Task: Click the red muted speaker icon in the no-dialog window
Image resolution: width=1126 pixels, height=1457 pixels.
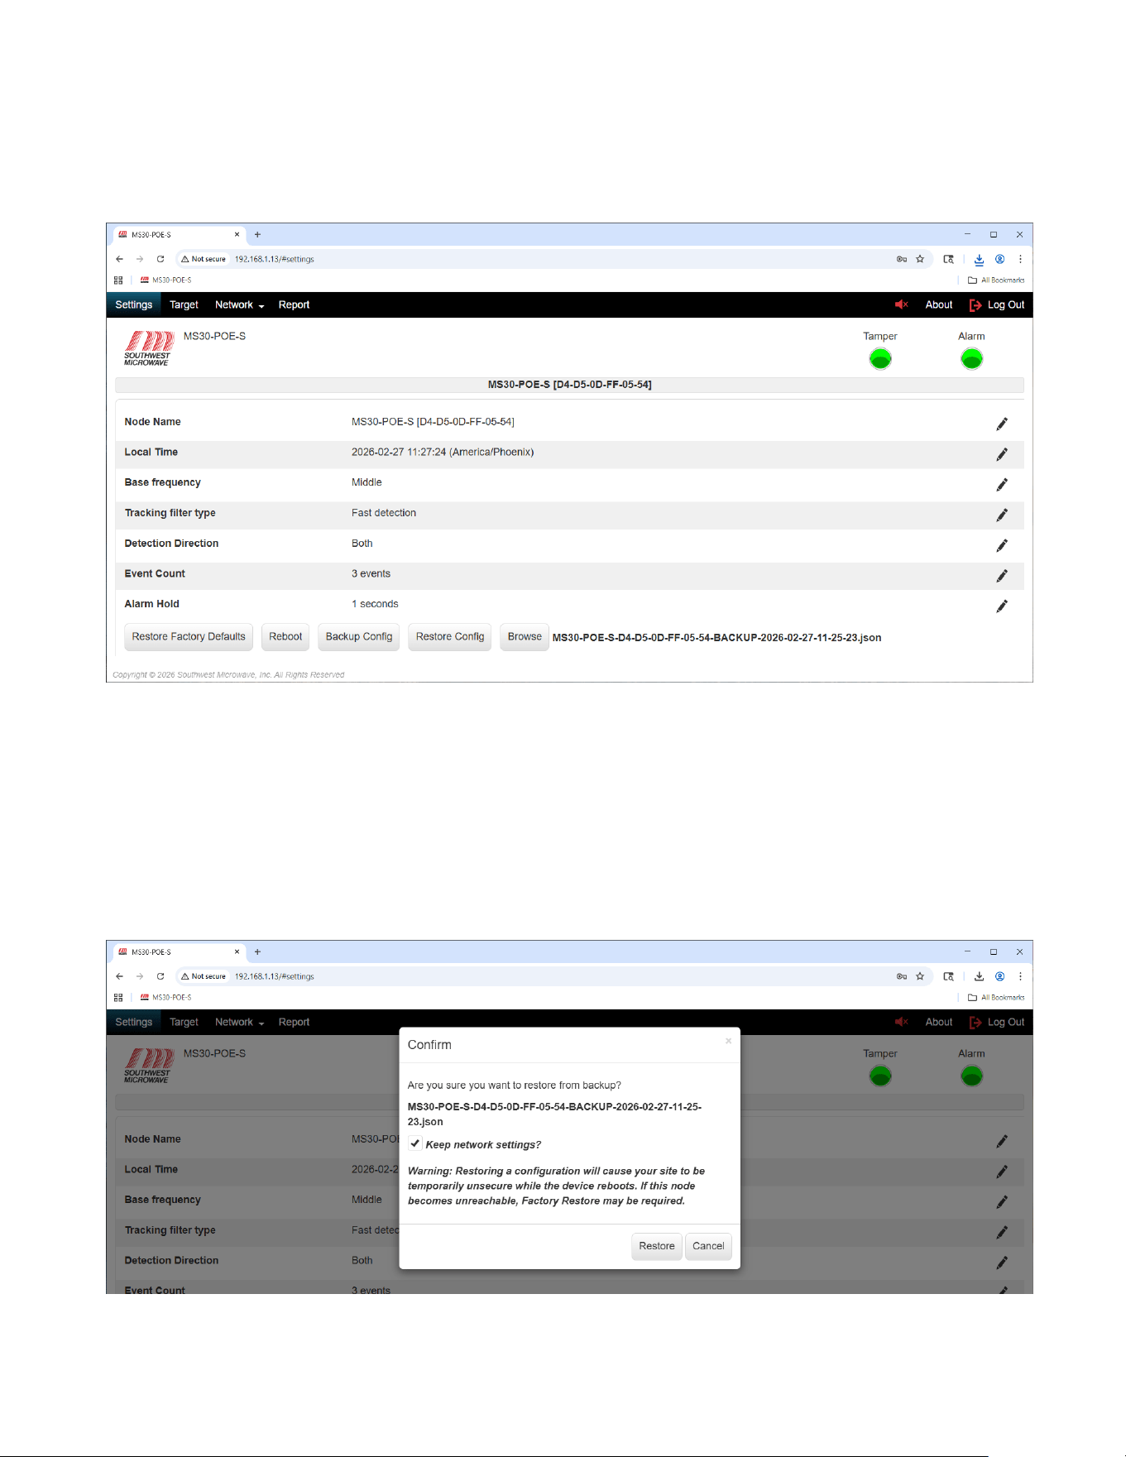Action: (901, 304)
